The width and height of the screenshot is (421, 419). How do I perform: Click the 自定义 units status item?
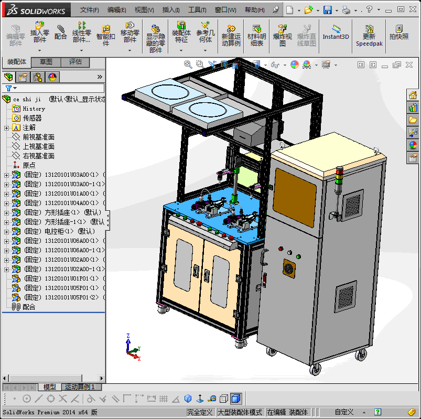[344, 412]
